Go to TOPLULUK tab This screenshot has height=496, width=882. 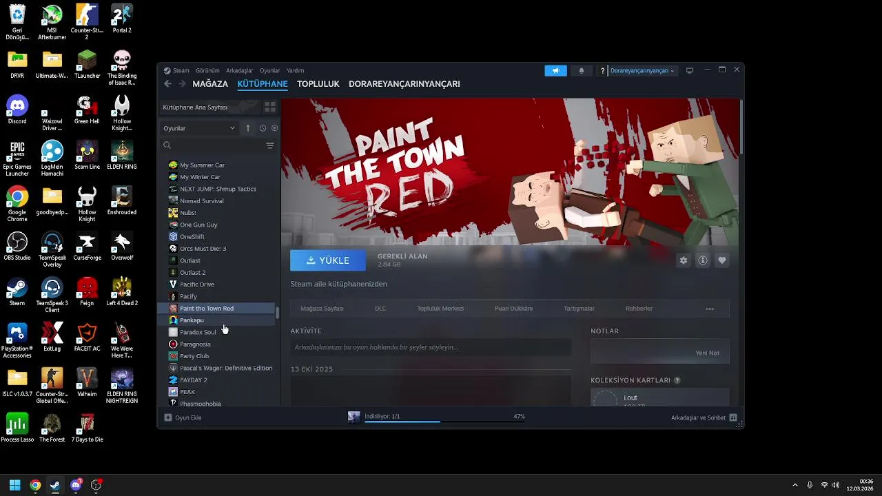pyautogui.click(x=318, y=83)
